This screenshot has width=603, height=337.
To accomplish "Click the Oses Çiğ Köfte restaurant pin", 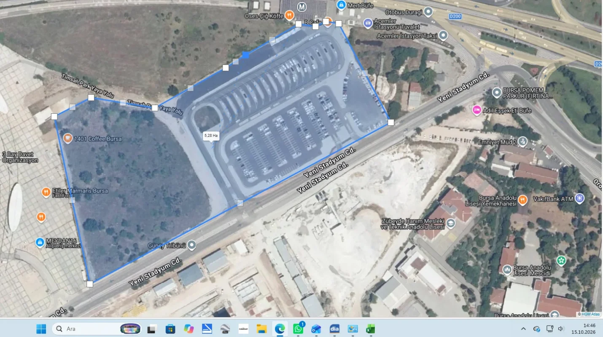I will (x=289, y=16).
